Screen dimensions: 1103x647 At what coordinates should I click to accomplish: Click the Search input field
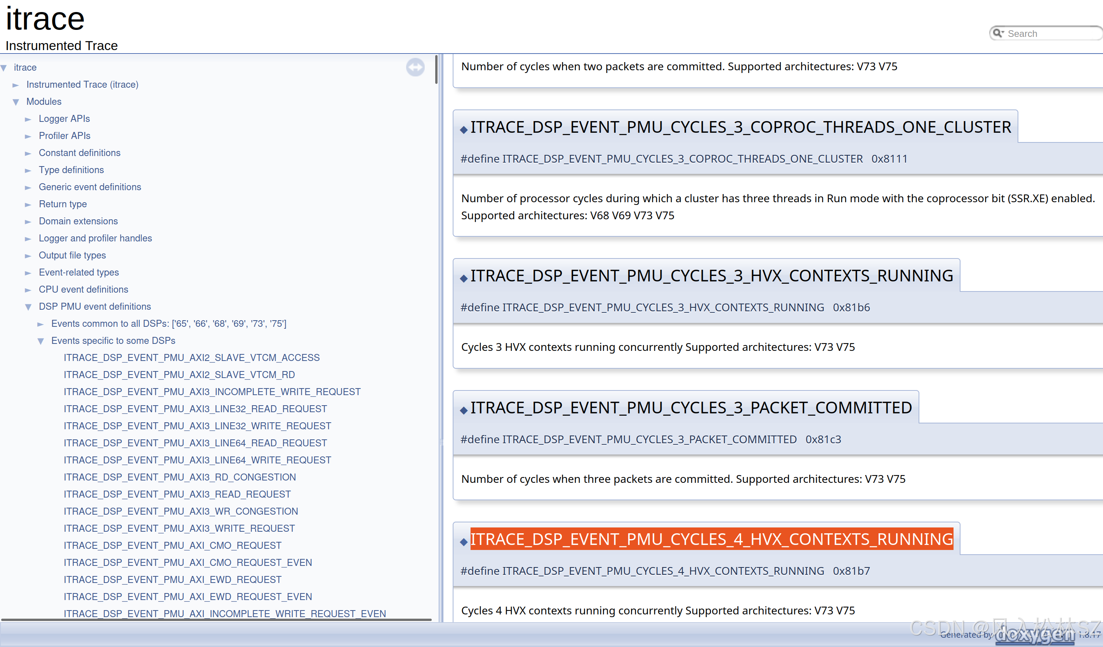click(x=1051, y=34)
